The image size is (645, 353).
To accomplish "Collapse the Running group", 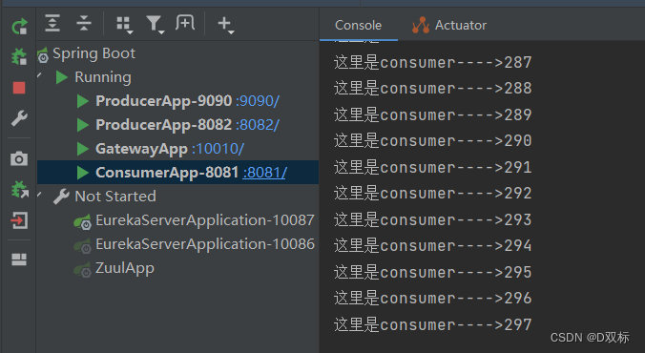I will tap(40, 76).
